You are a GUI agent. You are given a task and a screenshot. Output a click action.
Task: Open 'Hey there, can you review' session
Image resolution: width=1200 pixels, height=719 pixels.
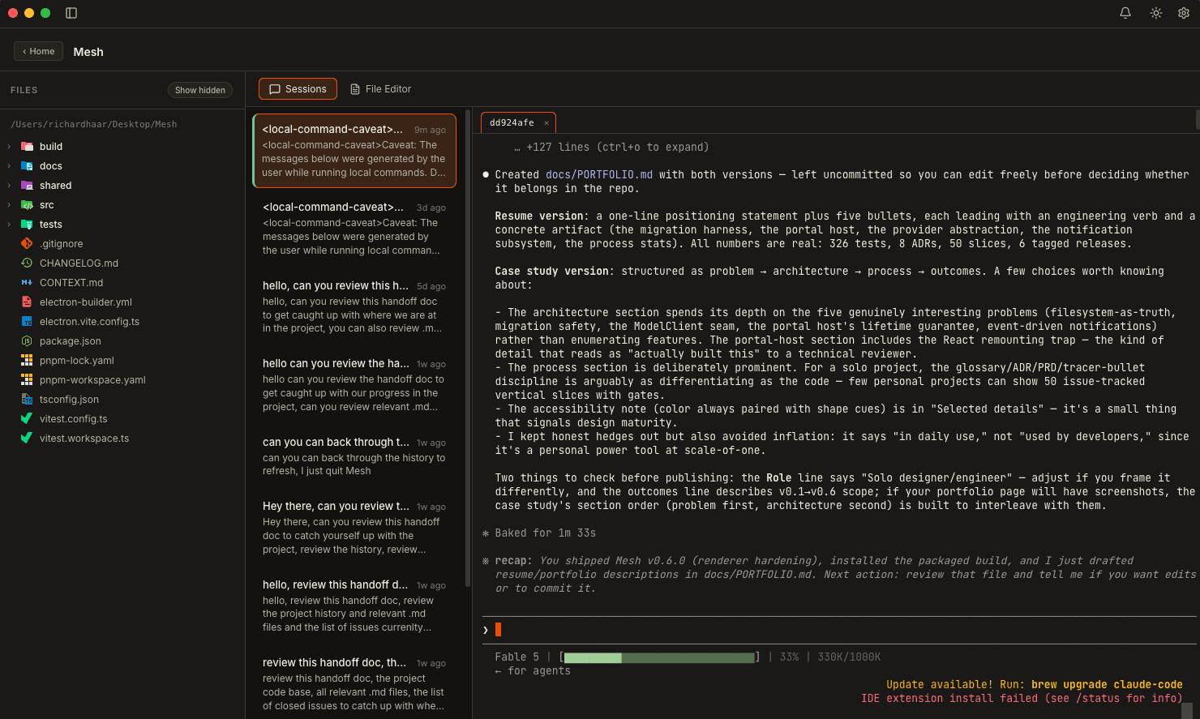[354, 528]
